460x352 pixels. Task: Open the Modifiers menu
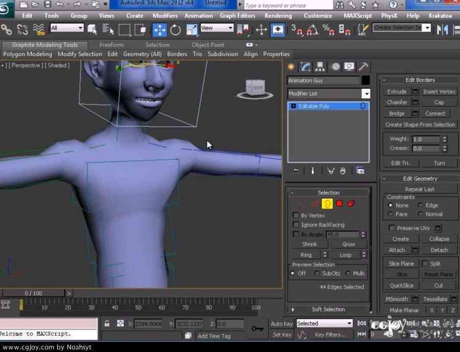165,15
